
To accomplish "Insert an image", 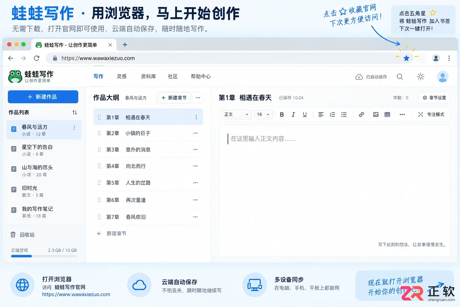I will [x=376, y=114].
